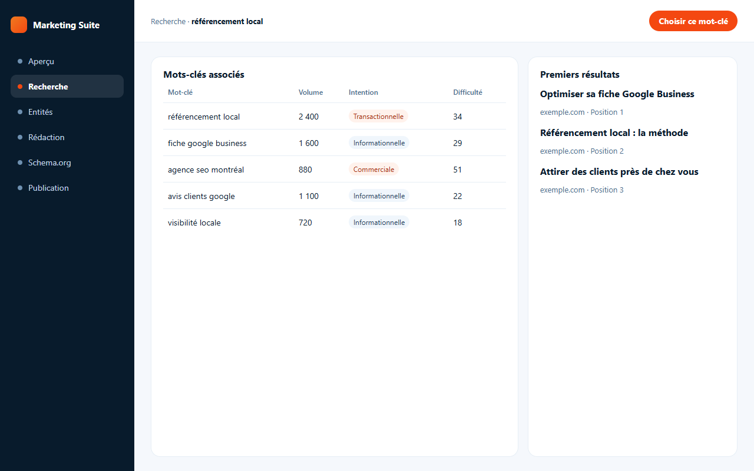Click the orange Marketing Suite logo icon
The width and height of the screenshot is (754, 471).
click(x=19, y=25)
